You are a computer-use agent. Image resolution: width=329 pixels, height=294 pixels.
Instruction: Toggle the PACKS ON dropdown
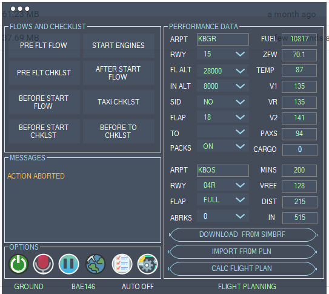(222, 146)
